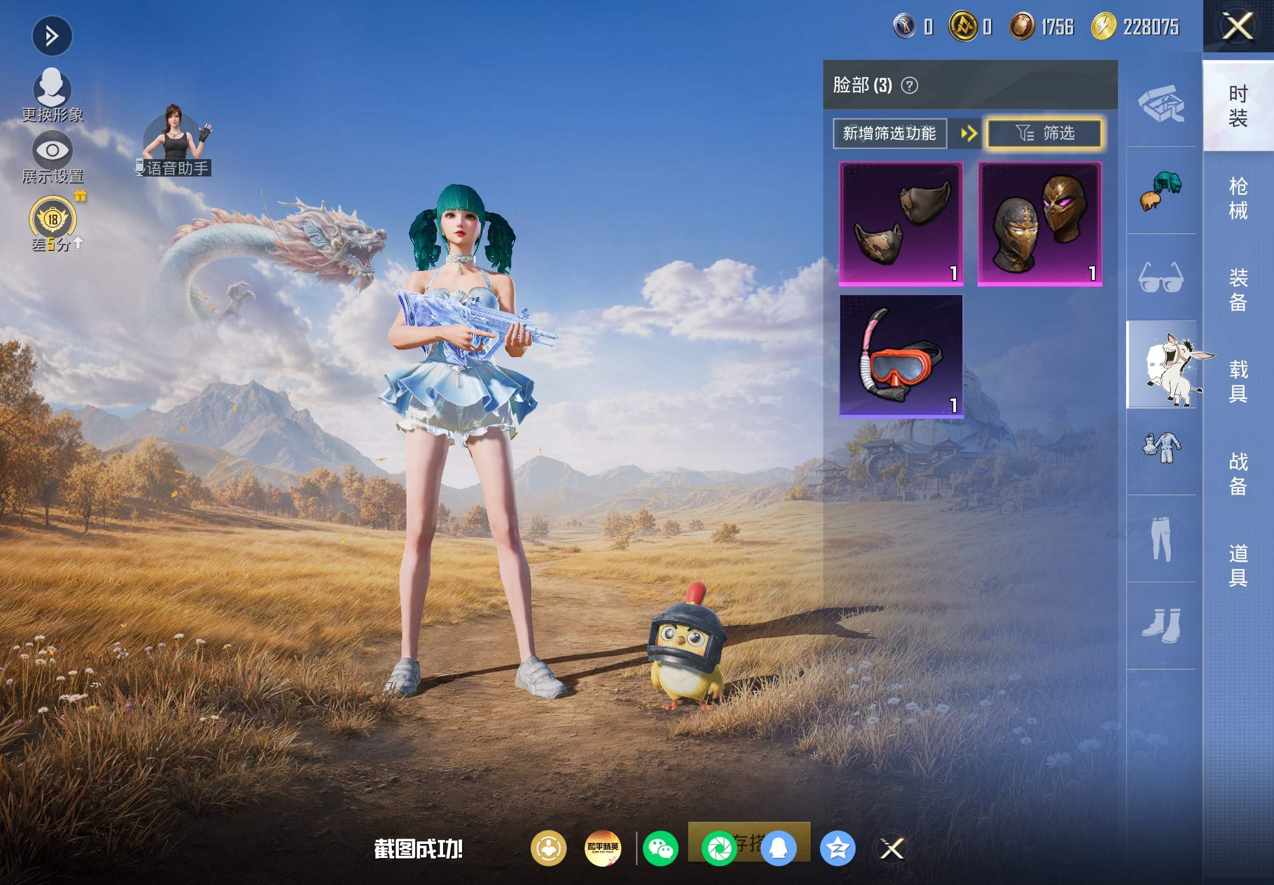Switch to the 载具 vehicles tab
This screenshot has height=885, width=1274.
coord(1238,382)
